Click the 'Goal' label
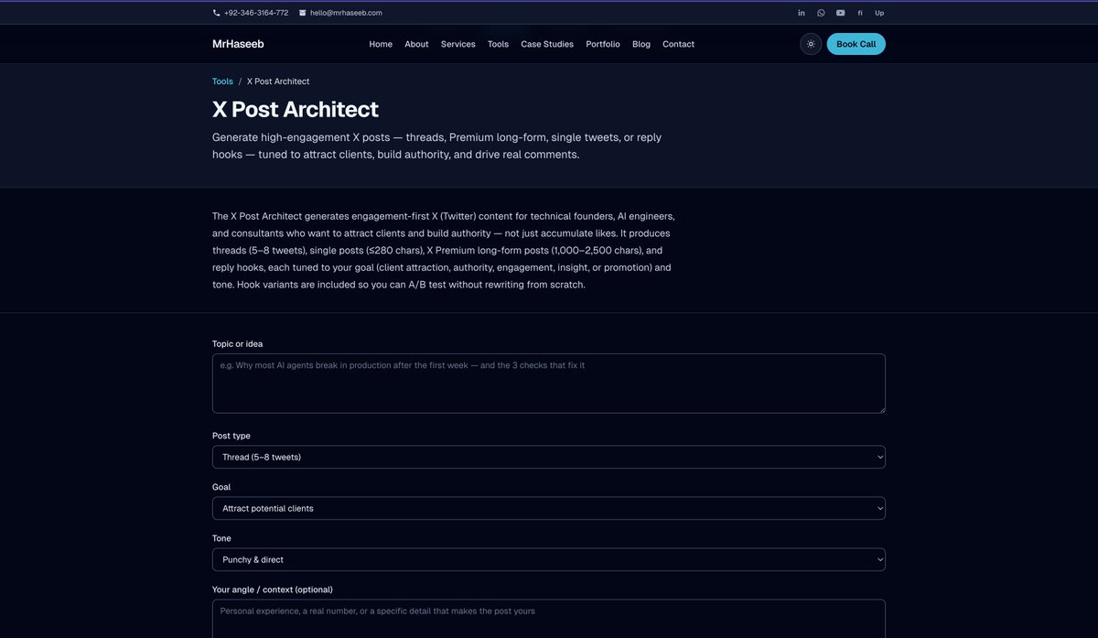This screenshot has height=638, width=1098. (221, 487)
